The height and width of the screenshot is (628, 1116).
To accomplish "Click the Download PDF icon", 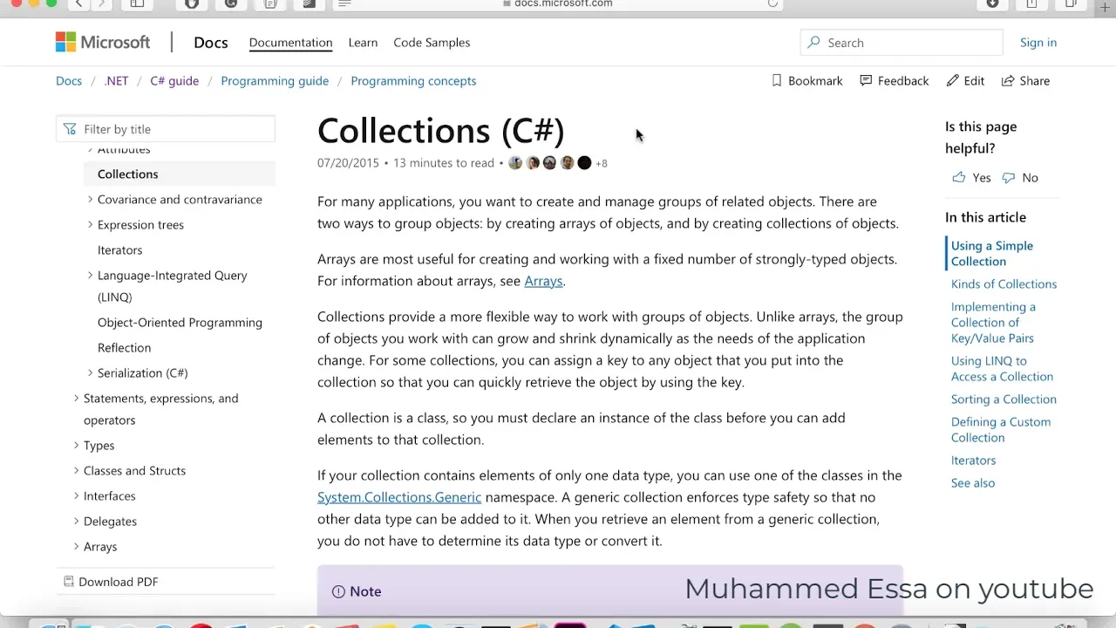I will (69, 582).
